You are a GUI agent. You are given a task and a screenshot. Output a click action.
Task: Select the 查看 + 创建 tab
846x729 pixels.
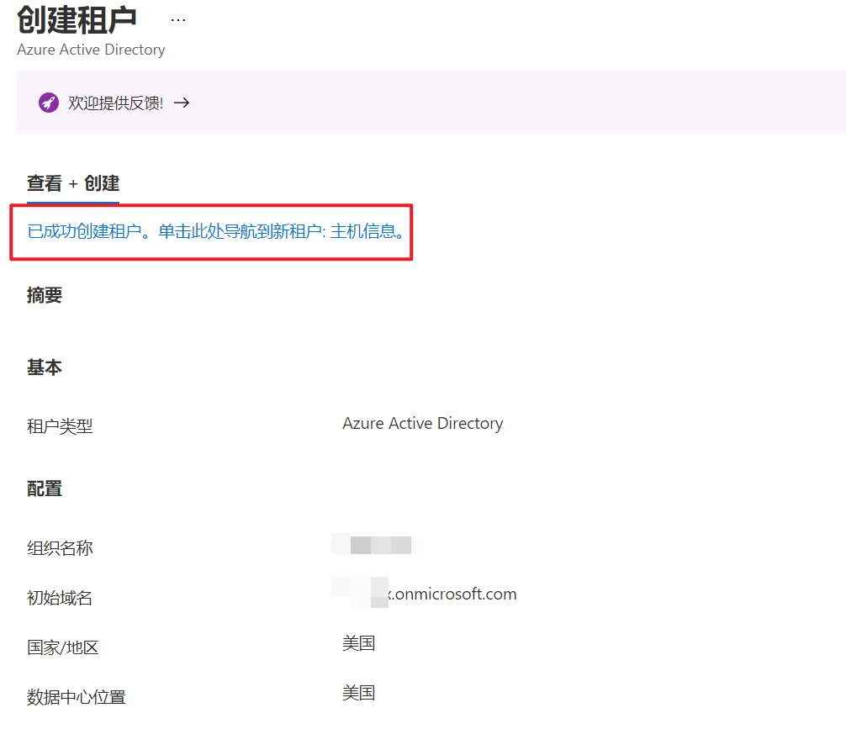(73, 183)
